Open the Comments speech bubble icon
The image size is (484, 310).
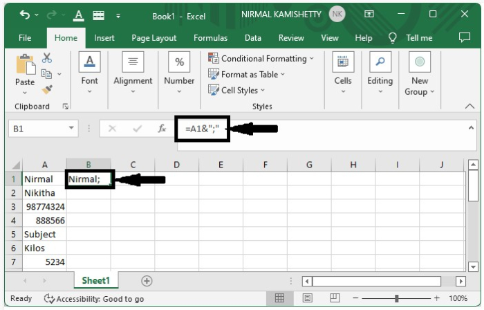(x=465, y=37)
